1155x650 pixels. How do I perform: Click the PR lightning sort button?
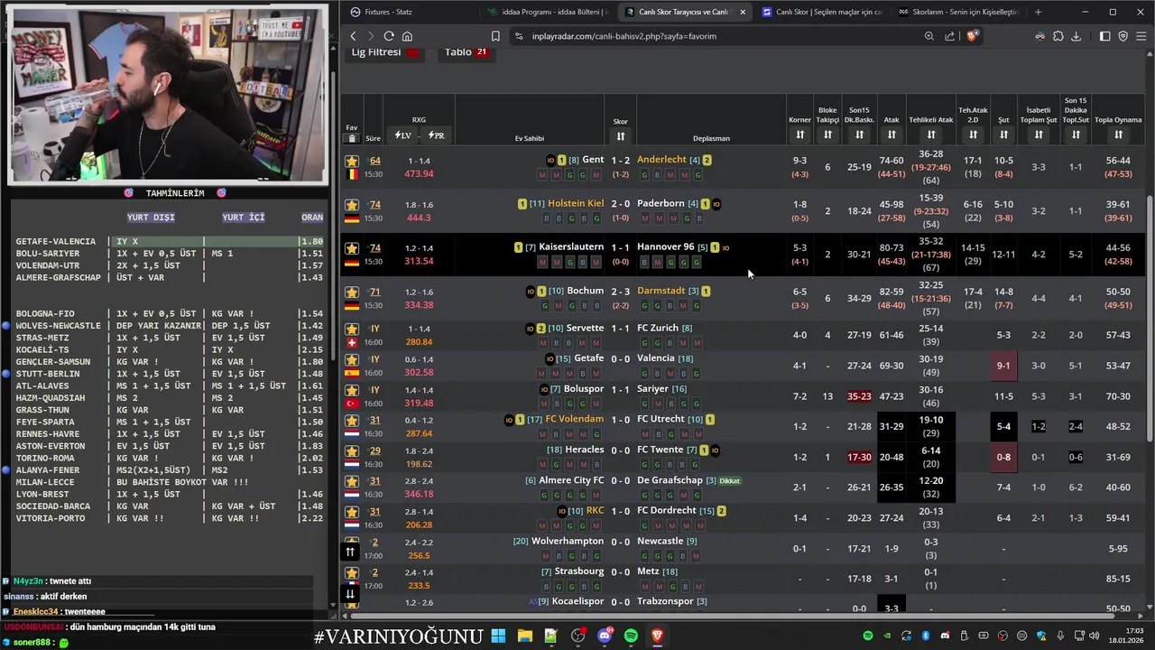point(436,135)
